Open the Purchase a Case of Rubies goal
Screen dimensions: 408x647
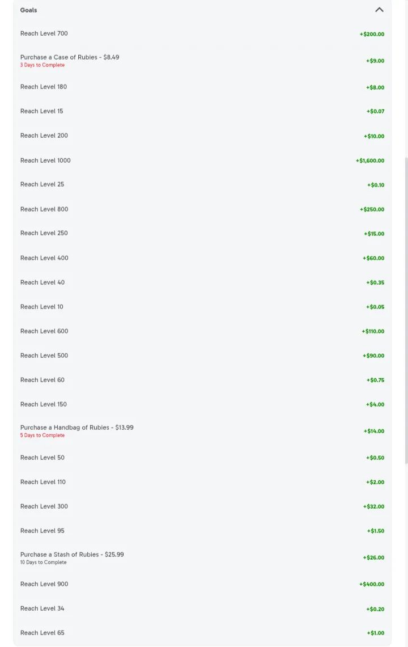70,57
